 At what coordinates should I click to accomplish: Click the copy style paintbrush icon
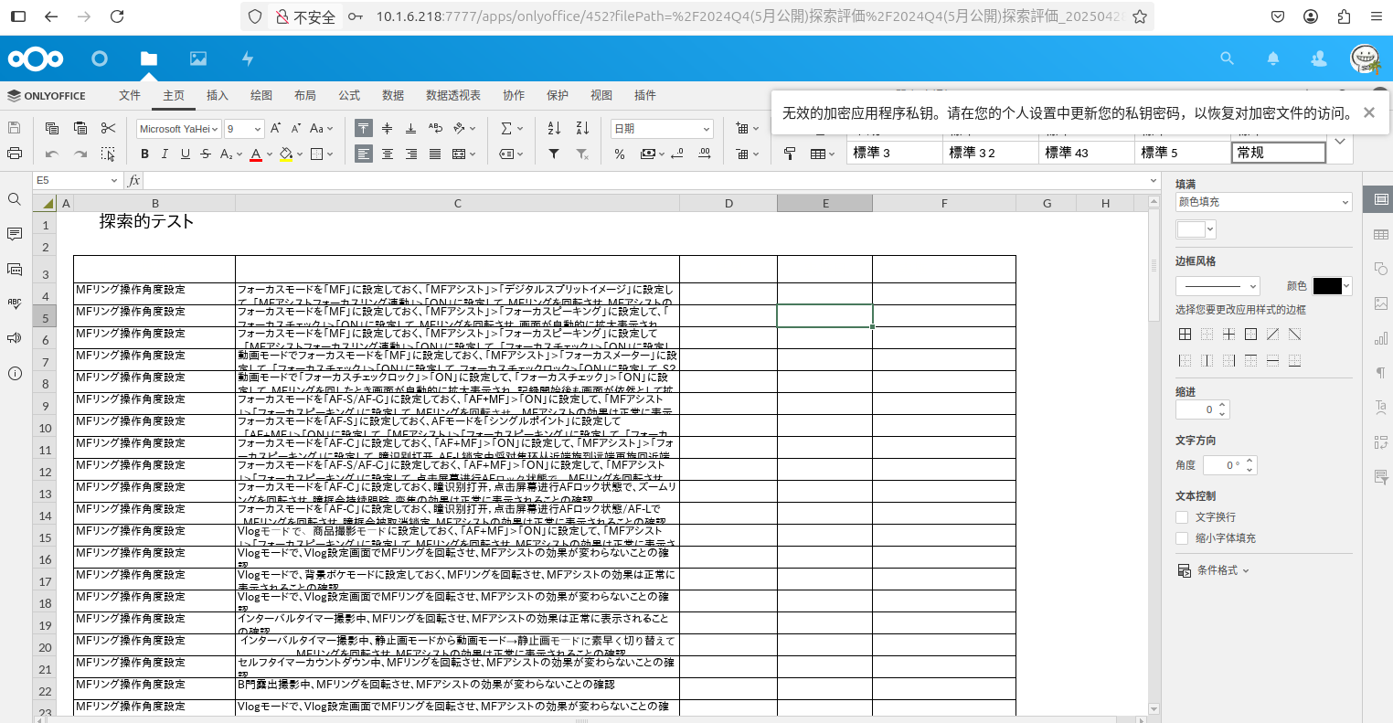[790, 154]
